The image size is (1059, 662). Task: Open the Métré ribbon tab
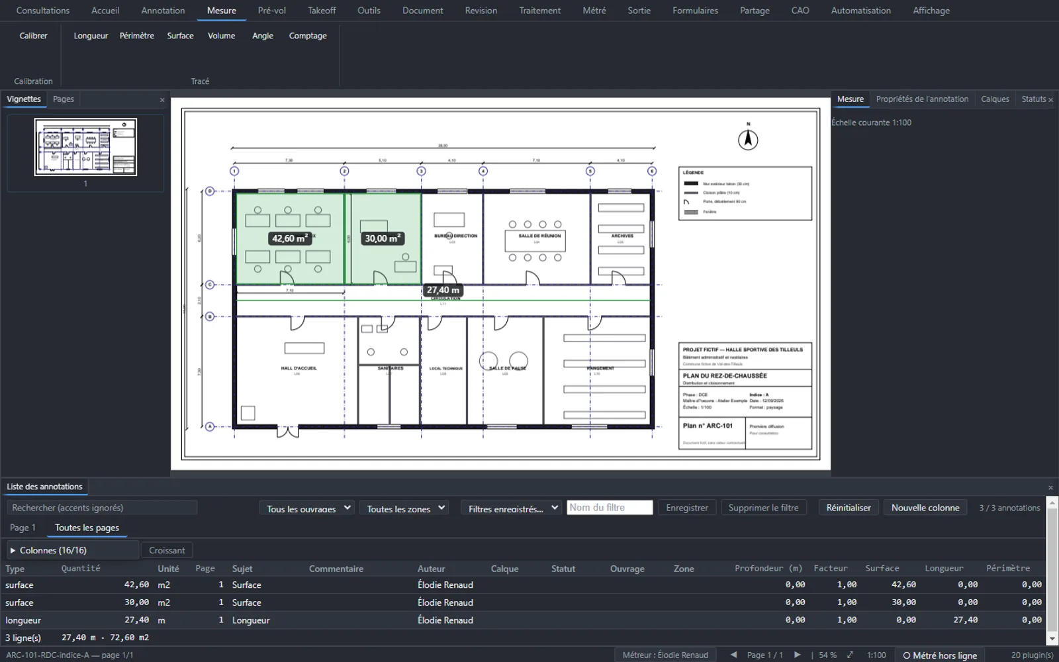594,11
